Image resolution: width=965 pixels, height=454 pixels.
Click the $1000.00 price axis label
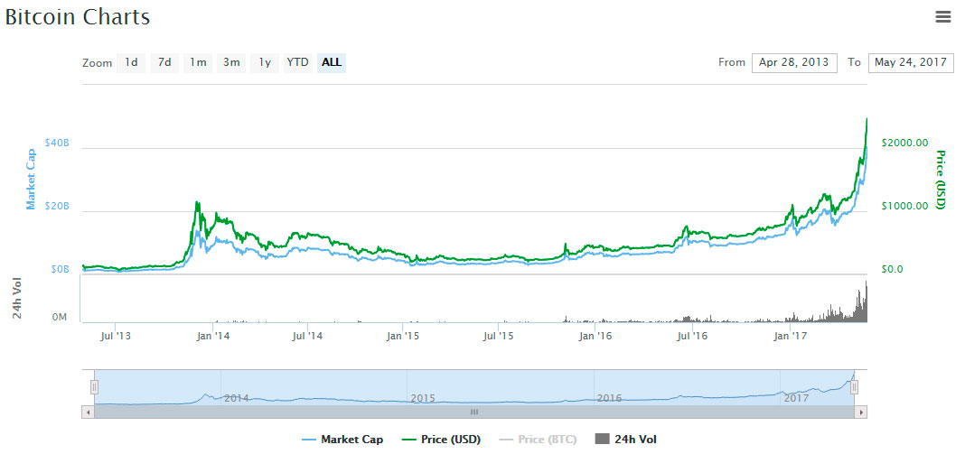904,206
